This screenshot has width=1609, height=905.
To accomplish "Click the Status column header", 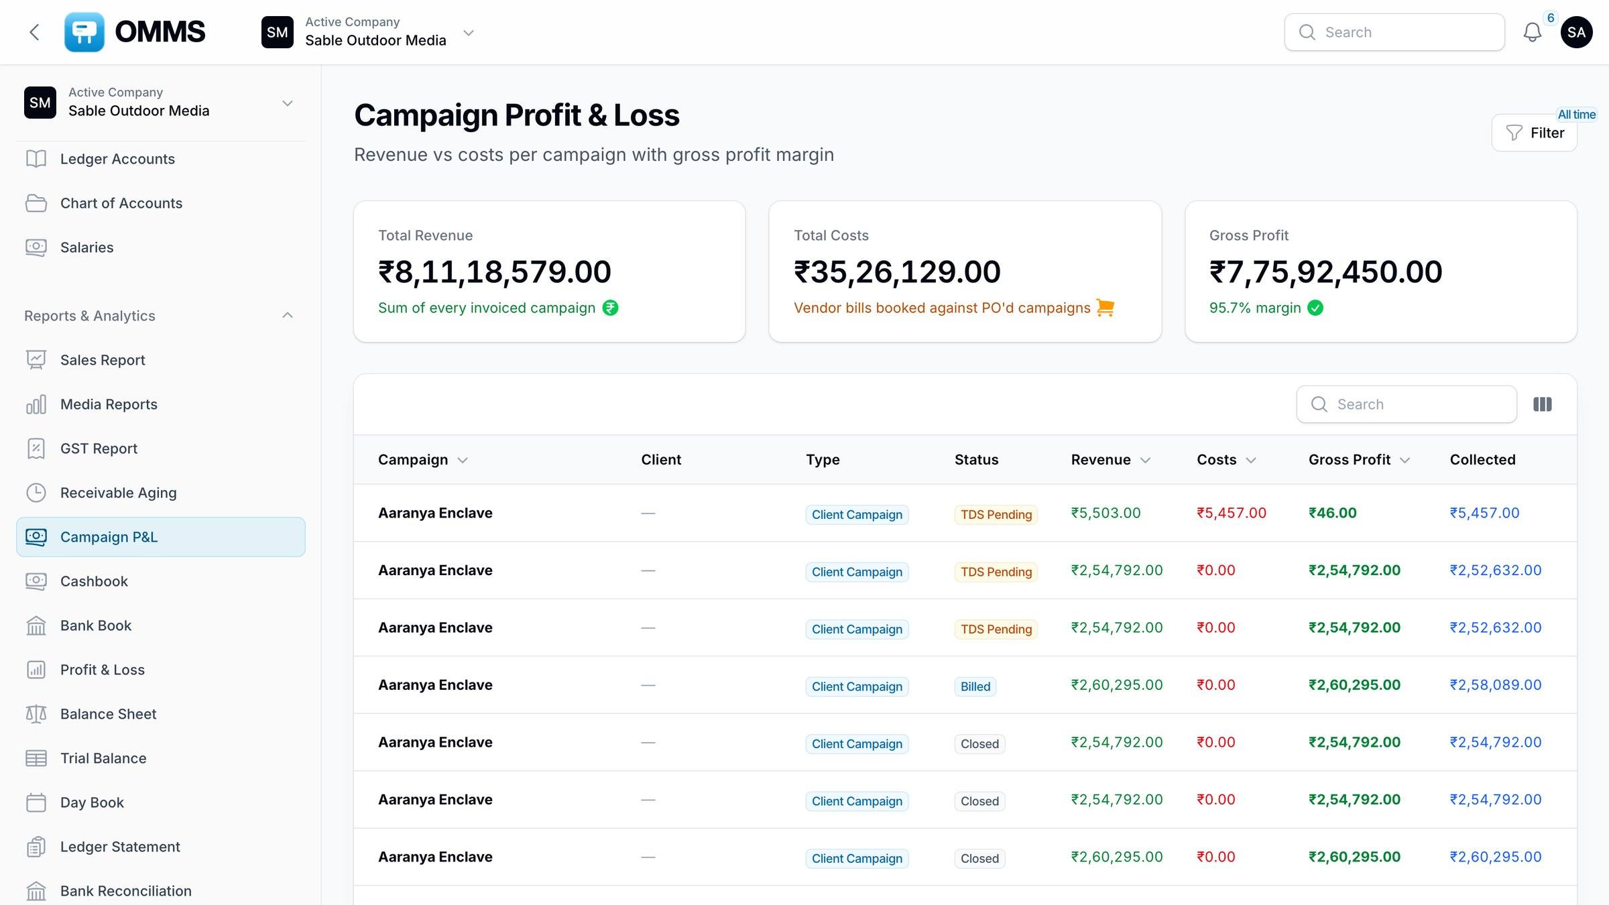I will [976, 460].
